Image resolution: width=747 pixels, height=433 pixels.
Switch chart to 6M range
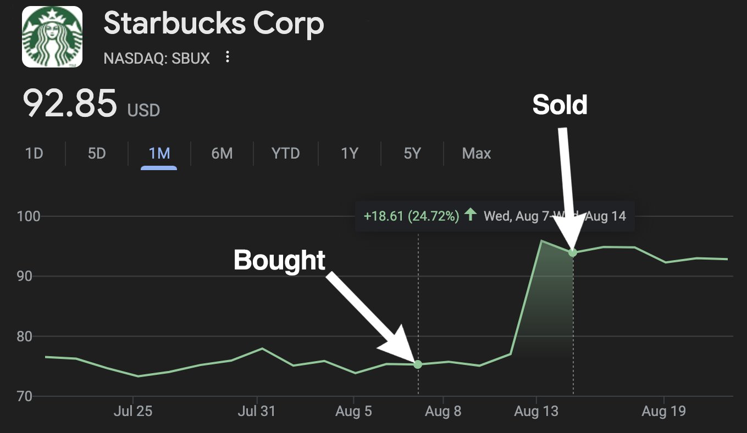click(222, 154)
